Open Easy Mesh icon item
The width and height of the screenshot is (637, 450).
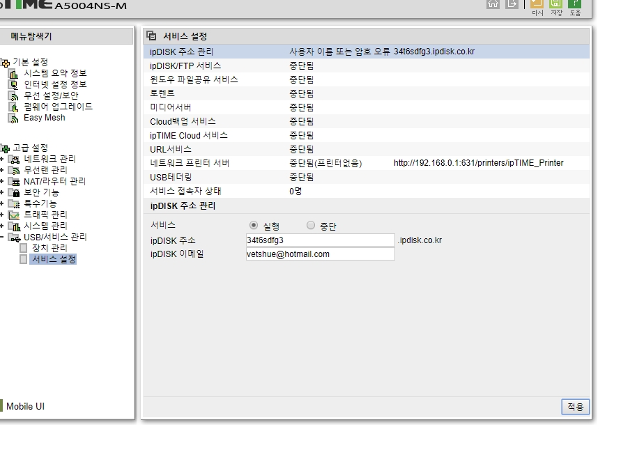(13, 118)
